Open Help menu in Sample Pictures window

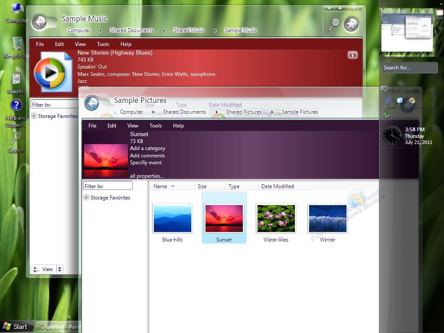[x=178, y=126]
